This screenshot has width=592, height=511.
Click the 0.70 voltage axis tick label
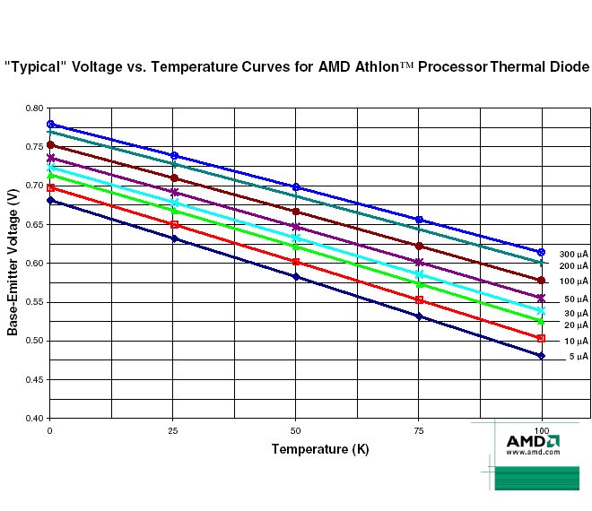coord(35,186)
